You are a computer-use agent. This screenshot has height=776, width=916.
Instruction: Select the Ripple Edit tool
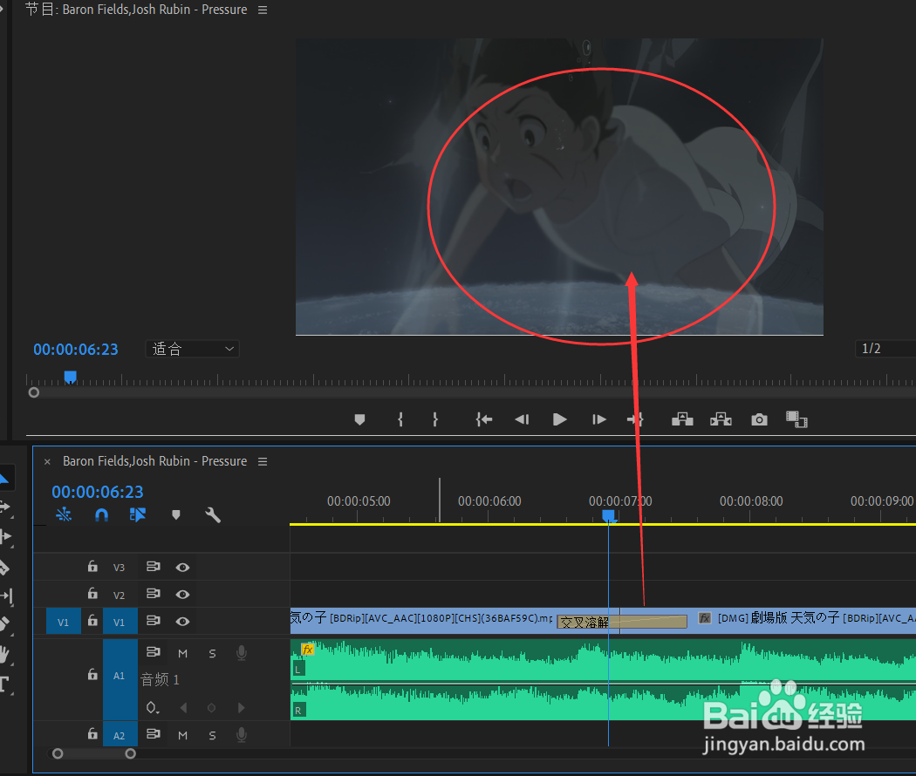click(x=6, y=536)
